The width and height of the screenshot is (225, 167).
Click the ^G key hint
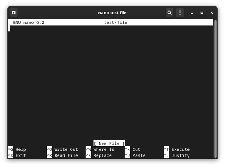[10, 149]
